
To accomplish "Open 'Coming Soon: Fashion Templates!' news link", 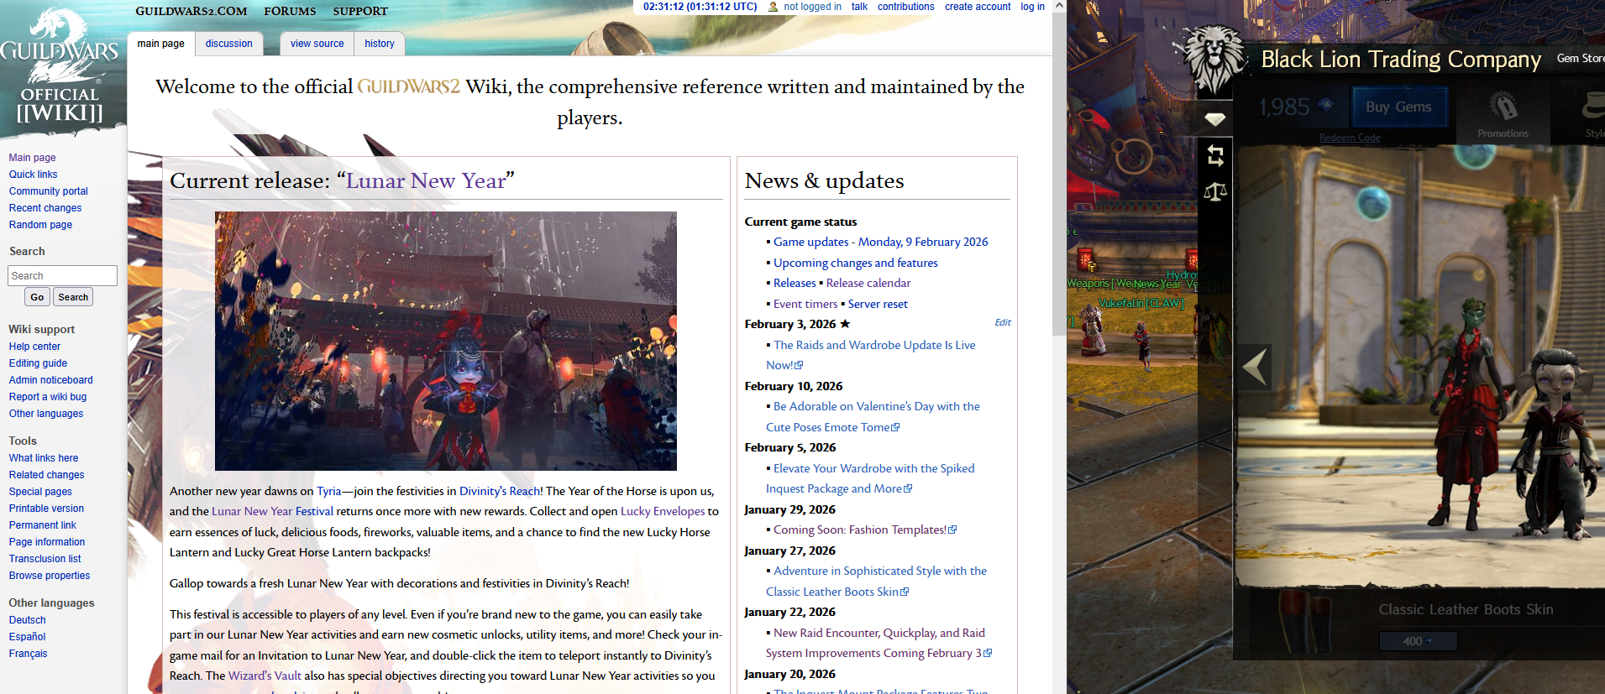I will coord(860,530).
